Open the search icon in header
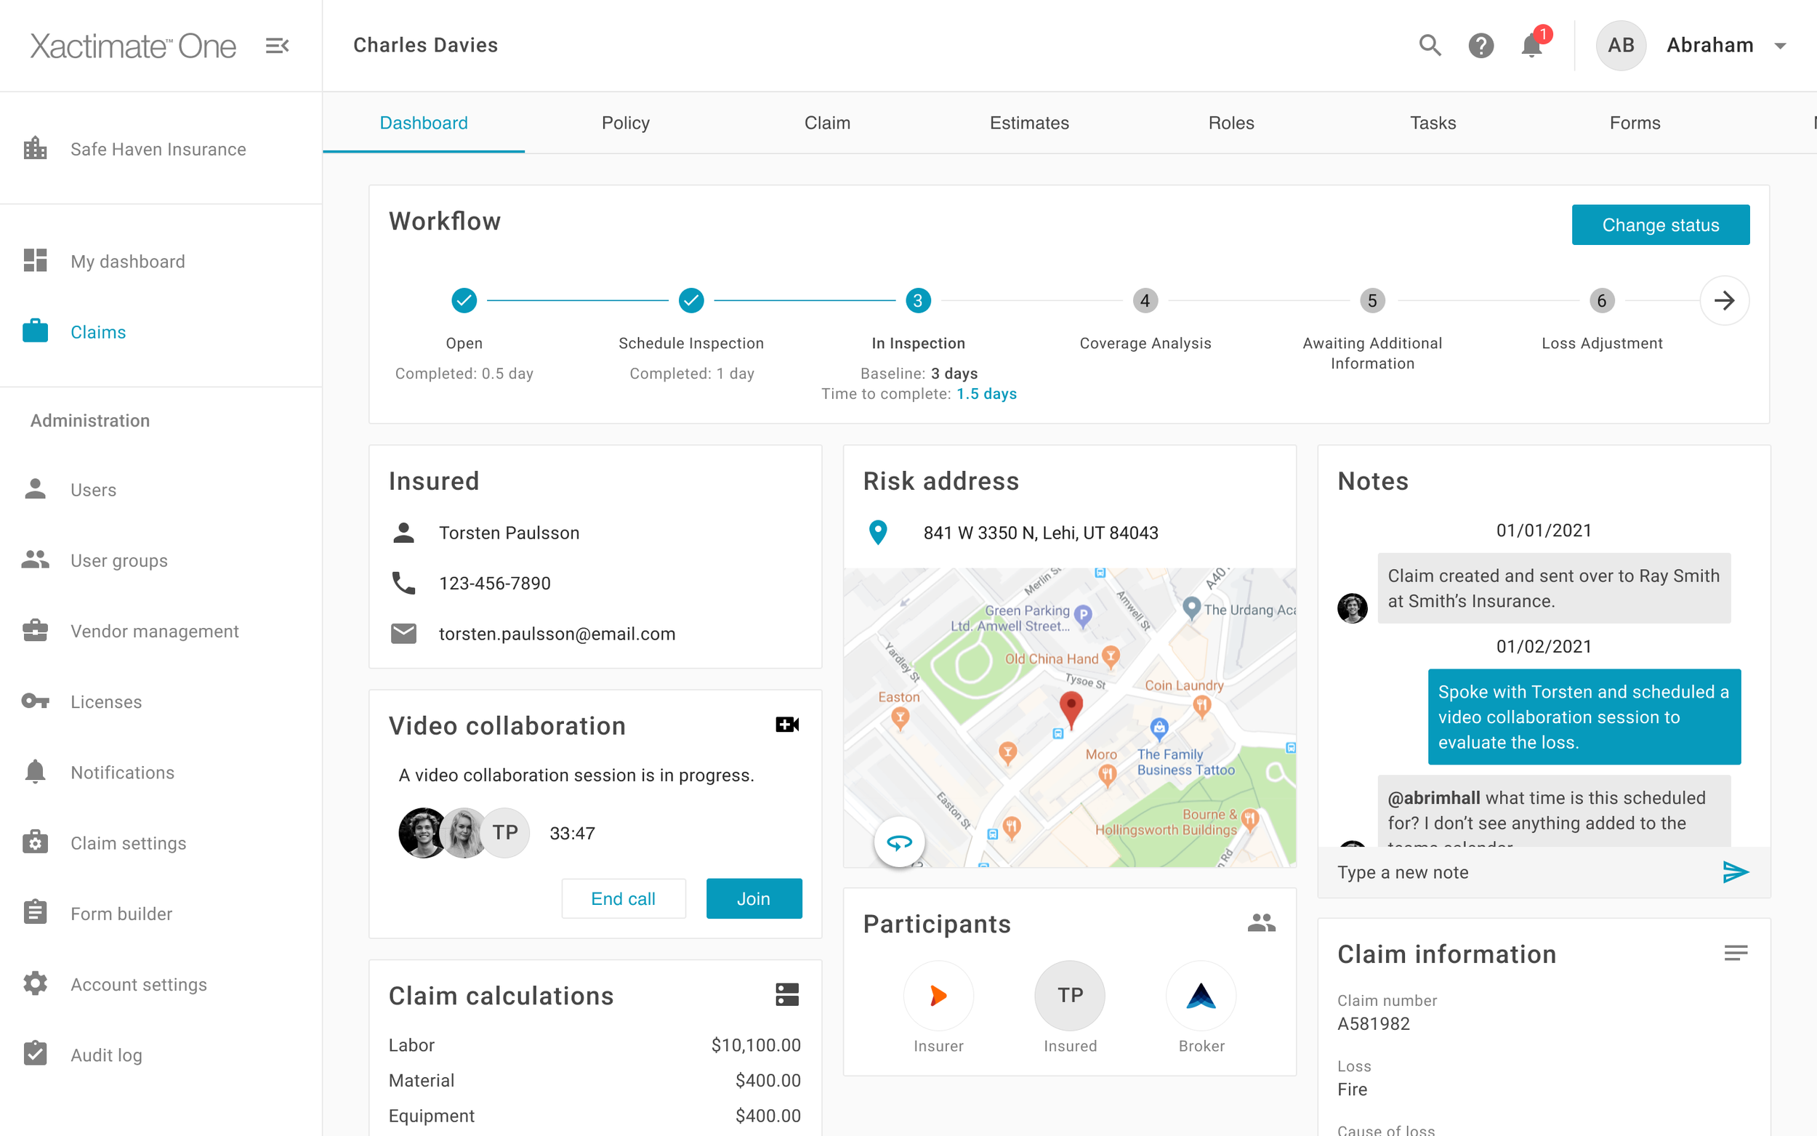This screenshot has height=1136, width=1817. pyautogui.click(x=1430, y=46)
